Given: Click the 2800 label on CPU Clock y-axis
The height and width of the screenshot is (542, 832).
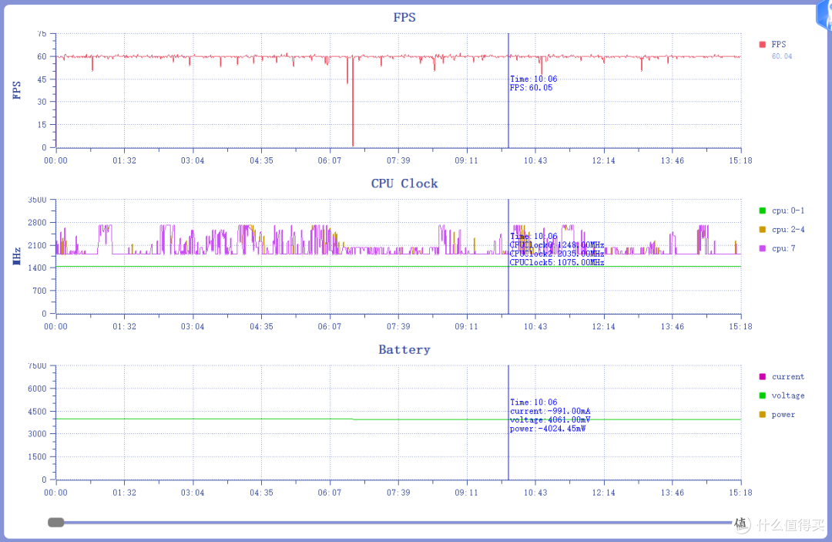Looking at the screenshot, I should (37, 222).
